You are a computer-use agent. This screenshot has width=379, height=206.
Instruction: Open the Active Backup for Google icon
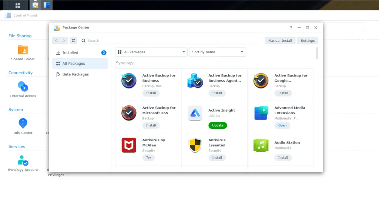click(261, 81)
